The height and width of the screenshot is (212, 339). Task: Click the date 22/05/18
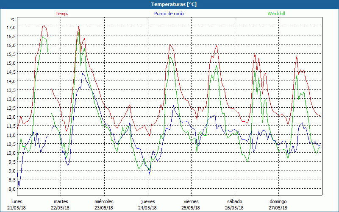pos(60,208)
